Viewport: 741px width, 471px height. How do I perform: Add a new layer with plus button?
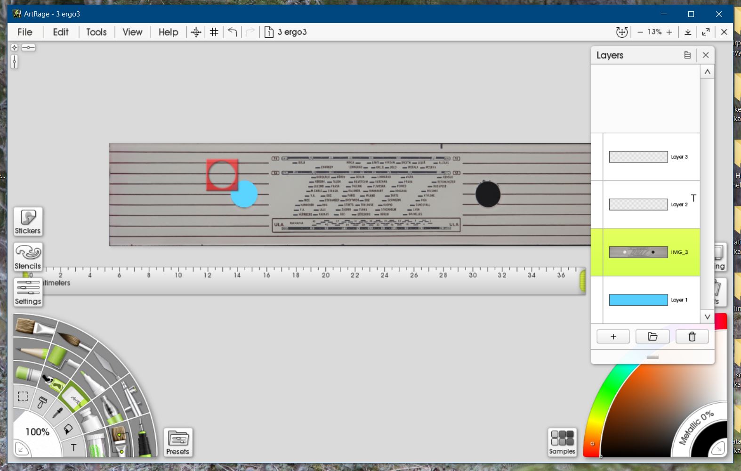[613, 337]
